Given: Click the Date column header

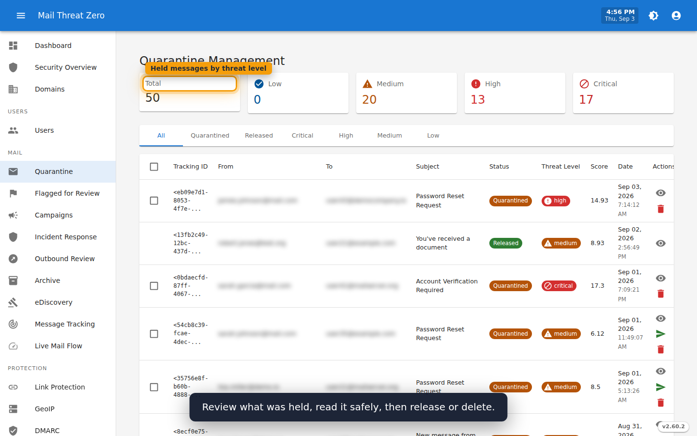Looking at the screenshot, I should [625, 167].
